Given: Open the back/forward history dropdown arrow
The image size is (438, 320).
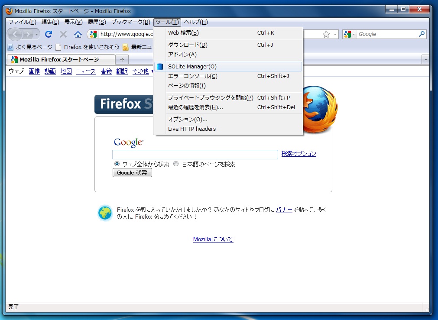Looking at the screenshot, I should pyautogui.click(x=36, y=34).
